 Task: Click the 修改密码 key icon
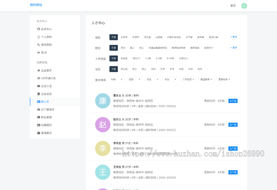(x=38, y=45)
